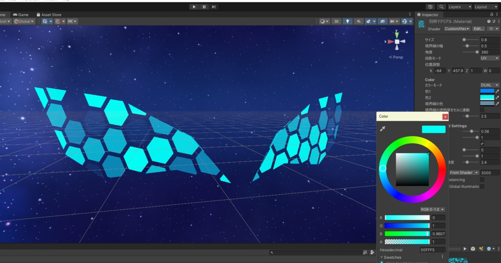Click the eyedropper beside the 色1 swatch

(x=497, y=91)
